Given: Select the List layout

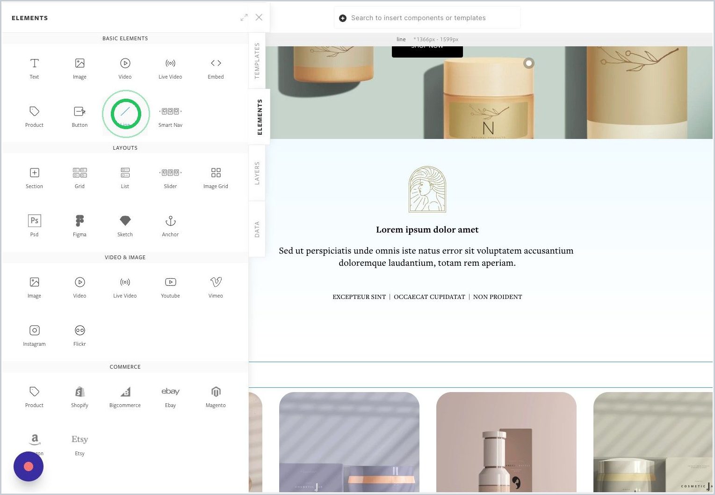Looking at the screenshot, I should coord(125,178).
